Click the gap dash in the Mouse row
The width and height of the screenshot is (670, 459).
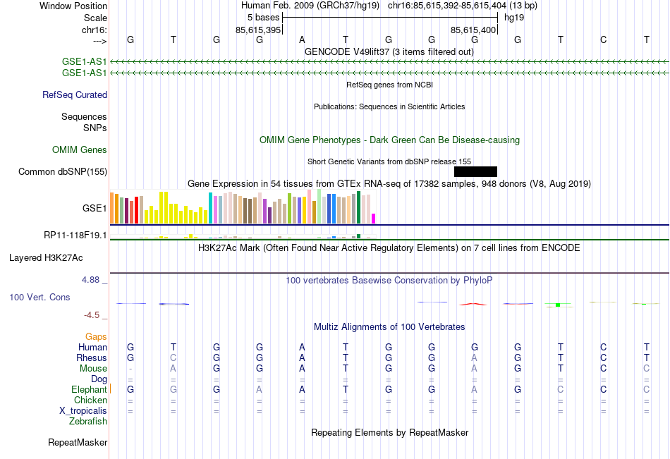130,368
